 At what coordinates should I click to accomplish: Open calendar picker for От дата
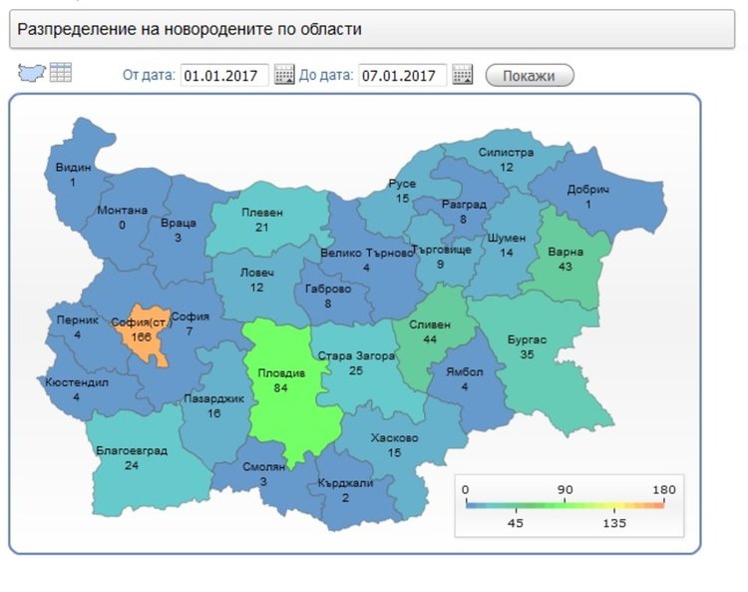click(x=284, y=75)
